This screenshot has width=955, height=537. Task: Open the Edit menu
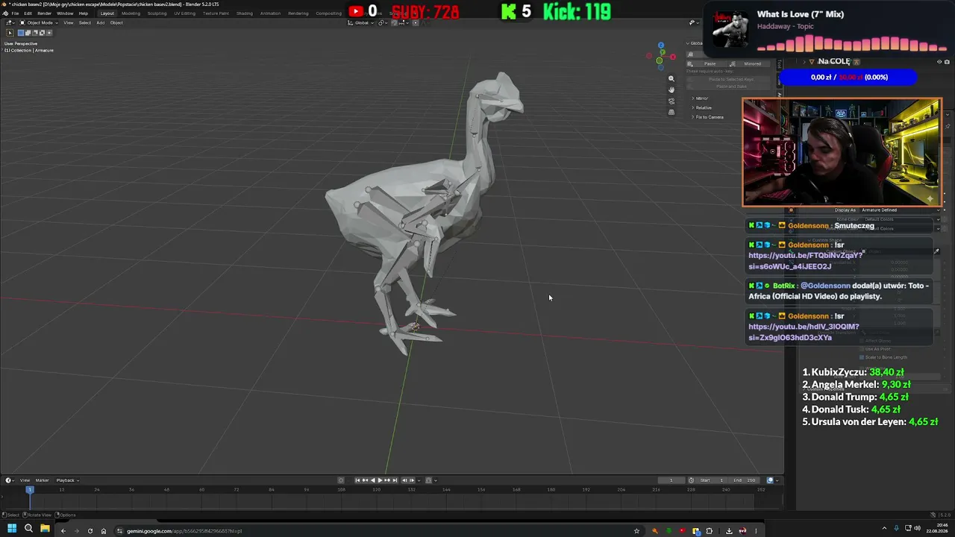[28, 13]
